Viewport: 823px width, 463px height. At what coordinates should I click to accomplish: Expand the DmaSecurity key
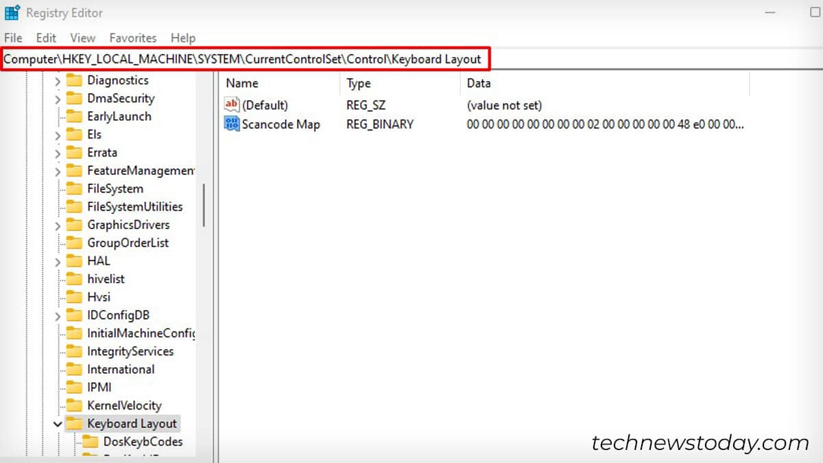pyautogui.click(x=58, y=99)
